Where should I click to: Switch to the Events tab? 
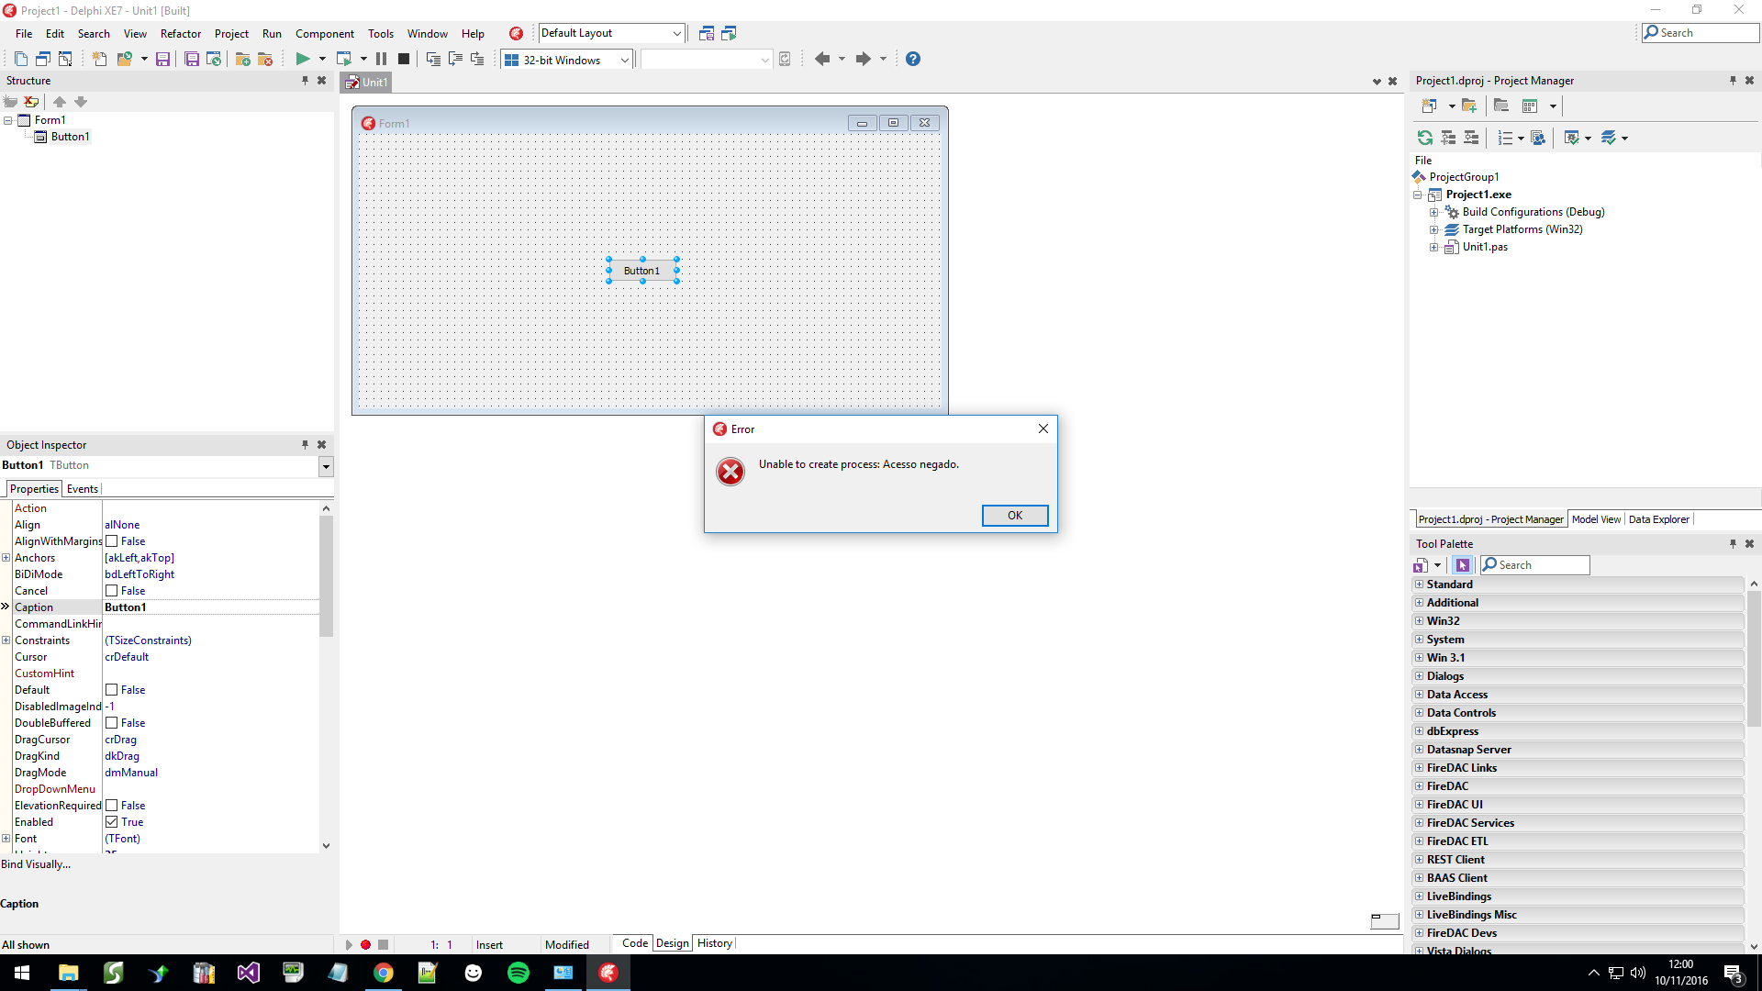[x=83, y=489]
